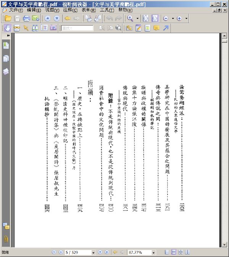Go to previous page with the up-arrow toolbar button
Viewport: 229px width, 257px height.
coord(48,18)
